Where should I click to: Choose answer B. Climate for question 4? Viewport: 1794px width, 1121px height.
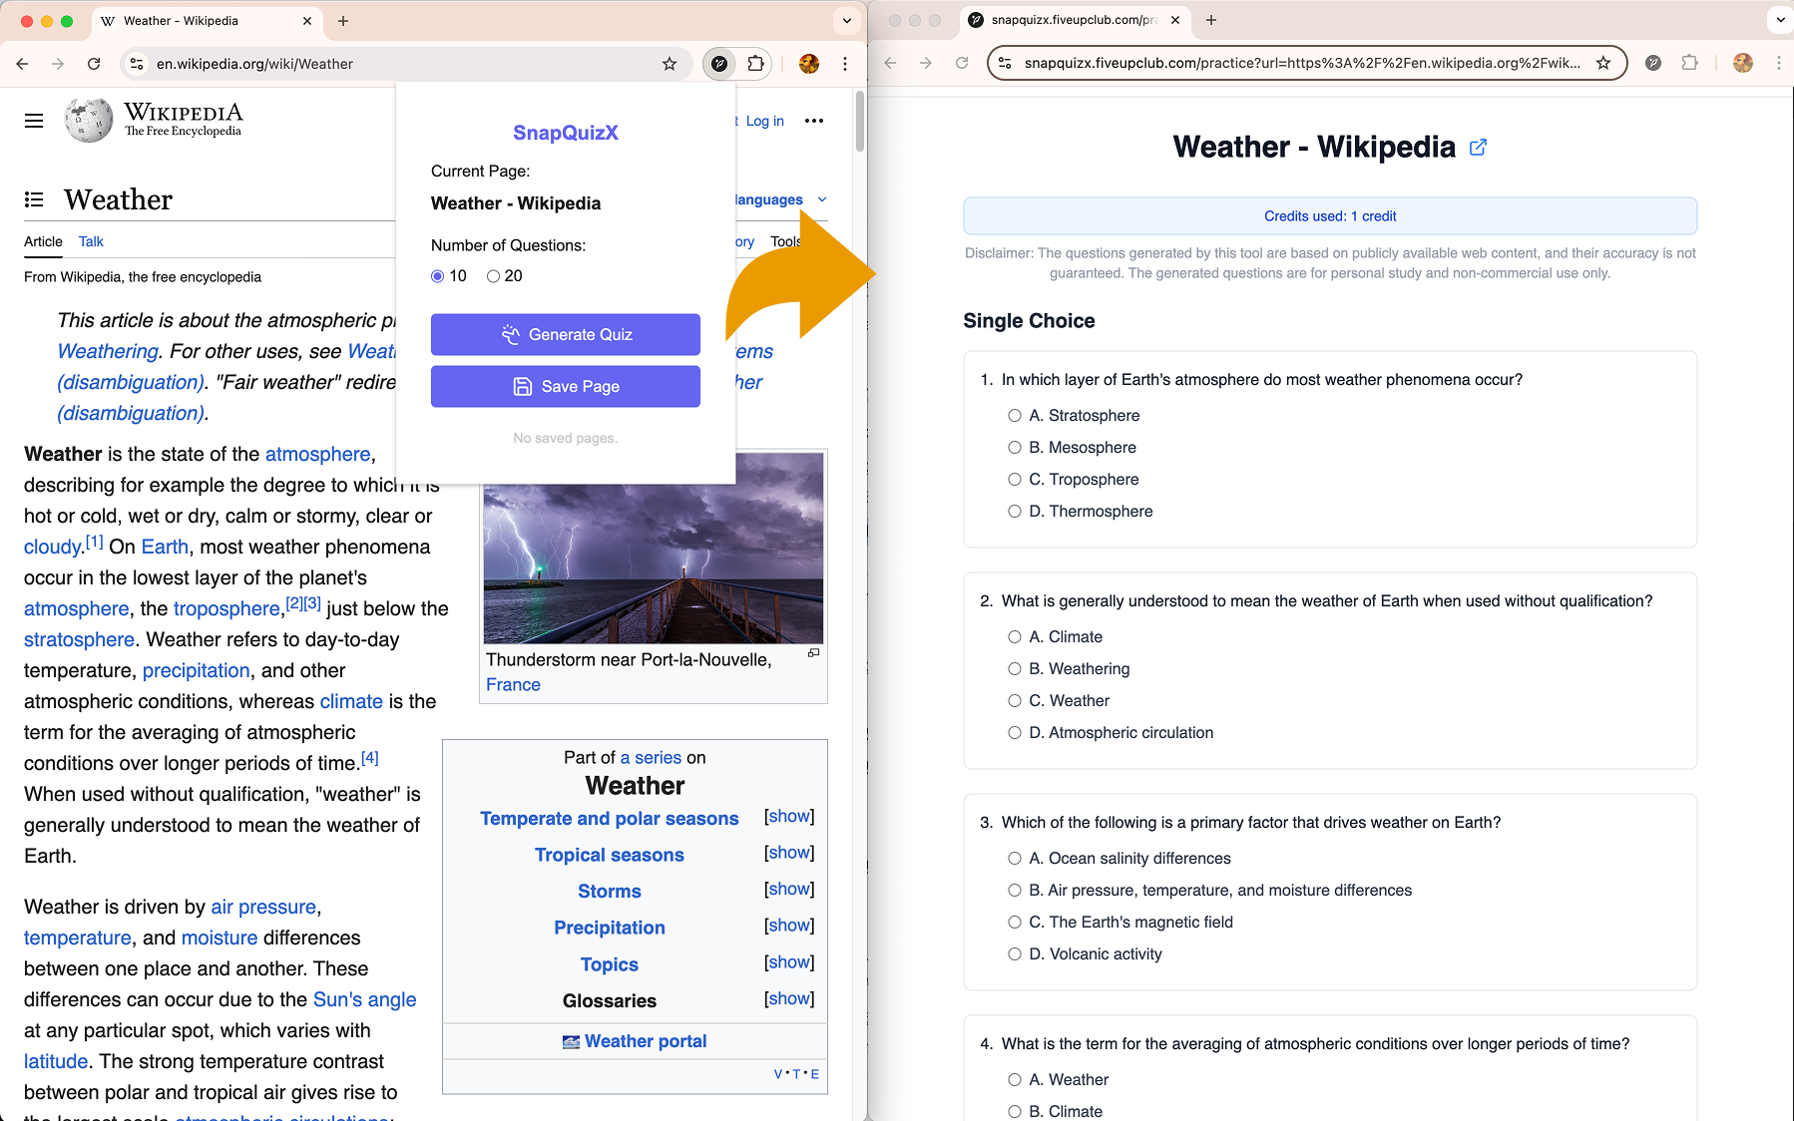[1015, 1112]
